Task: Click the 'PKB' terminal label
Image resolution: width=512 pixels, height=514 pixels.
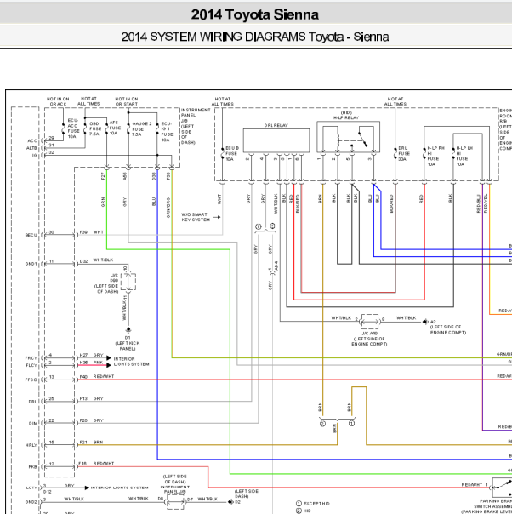Action: coord(32,467)
